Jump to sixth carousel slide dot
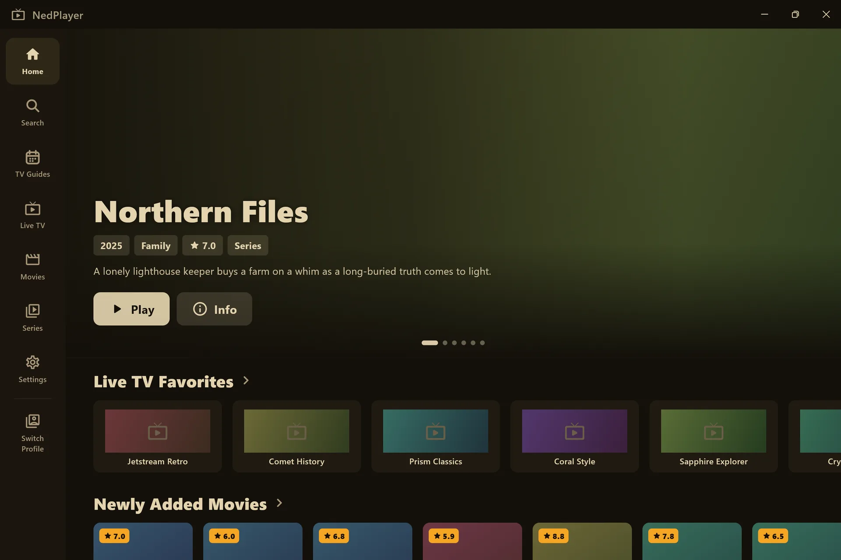The width and height of the screenshot is (841, 560). click(482, 343)
